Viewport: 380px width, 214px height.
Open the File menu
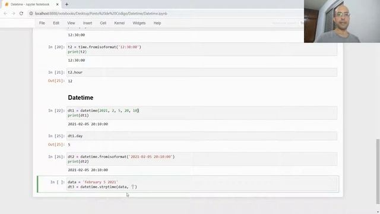coord(42,23)
